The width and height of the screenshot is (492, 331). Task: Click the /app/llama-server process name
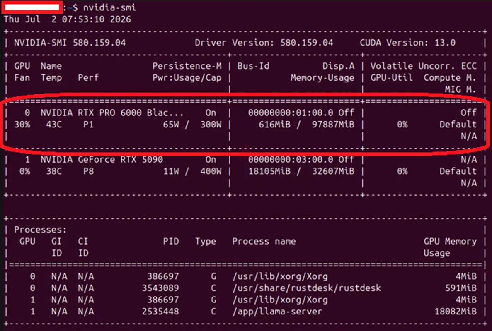pyautogui.click(x=277, y=312)
